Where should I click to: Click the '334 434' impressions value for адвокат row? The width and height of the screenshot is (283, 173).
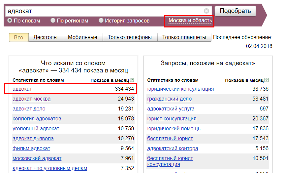tap(124, 89)
